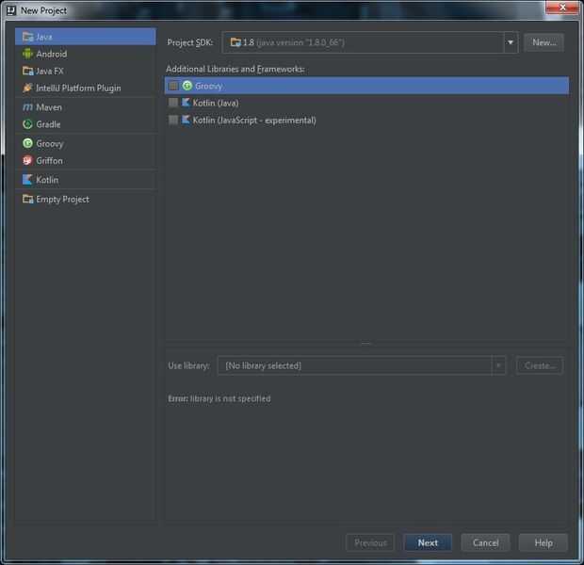
Task: Click the splitter handle above Use library
Action: 365,343
